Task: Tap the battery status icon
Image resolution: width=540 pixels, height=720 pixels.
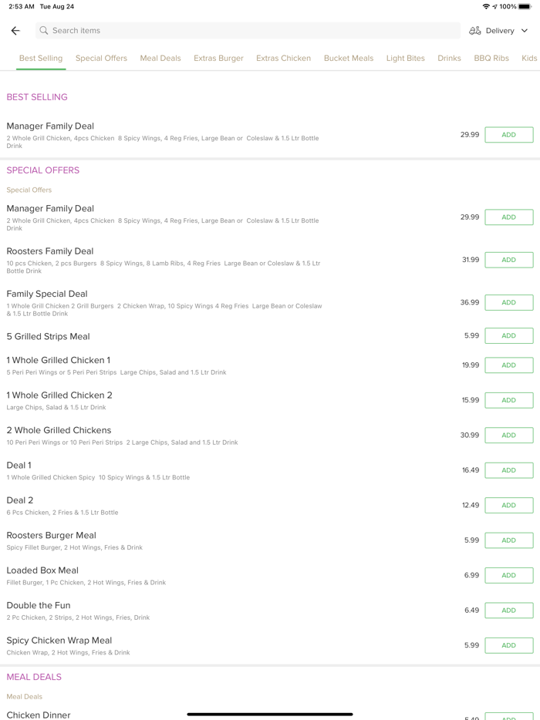Action: coord(525,6)
